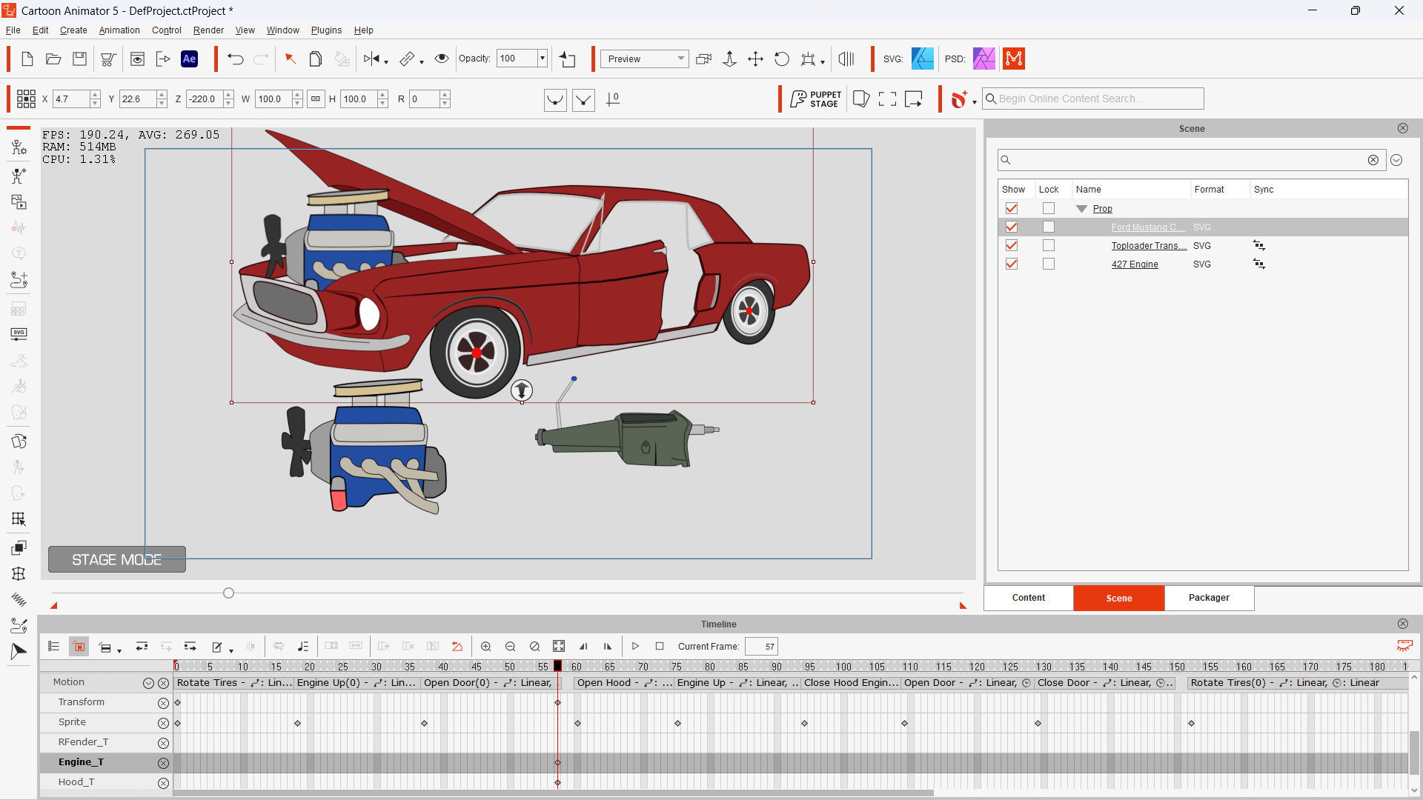Close the Scene panel

(1403, 128)
